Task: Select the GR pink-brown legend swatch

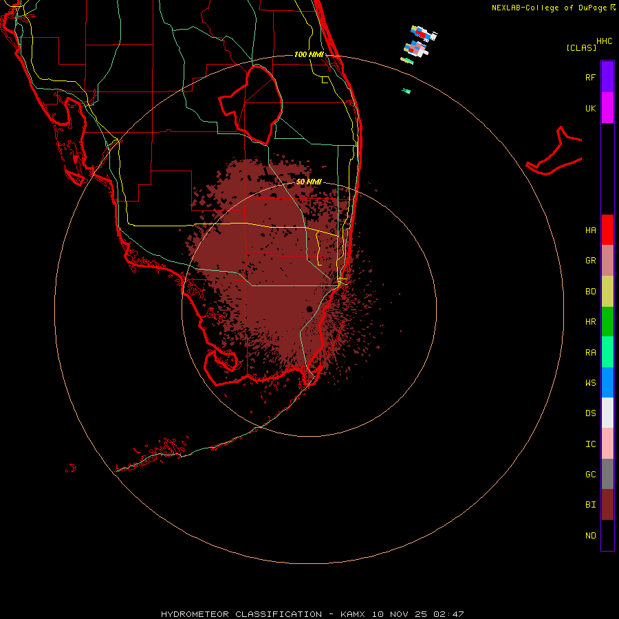Action: click(x=607, y=261)
